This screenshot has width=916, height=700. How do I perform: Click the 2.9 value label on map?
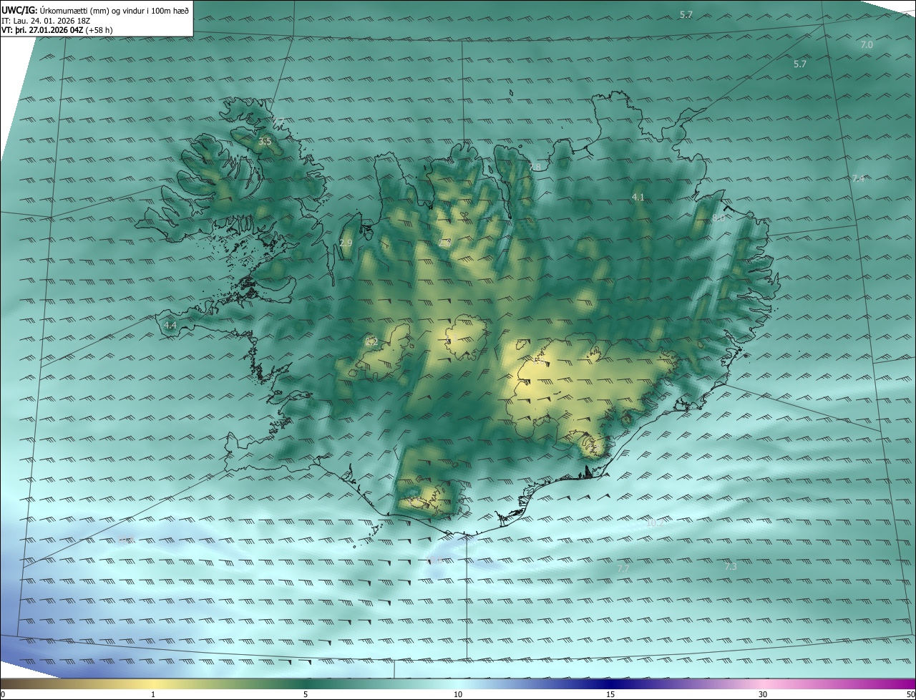point(346,243)
